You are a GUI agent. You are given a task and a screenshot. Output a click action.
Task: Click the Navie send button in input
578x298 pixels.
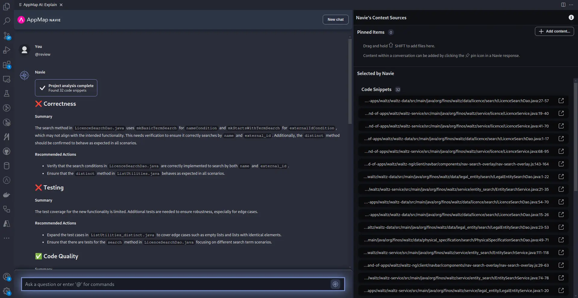pyautogui.click(x=335, y=284)
